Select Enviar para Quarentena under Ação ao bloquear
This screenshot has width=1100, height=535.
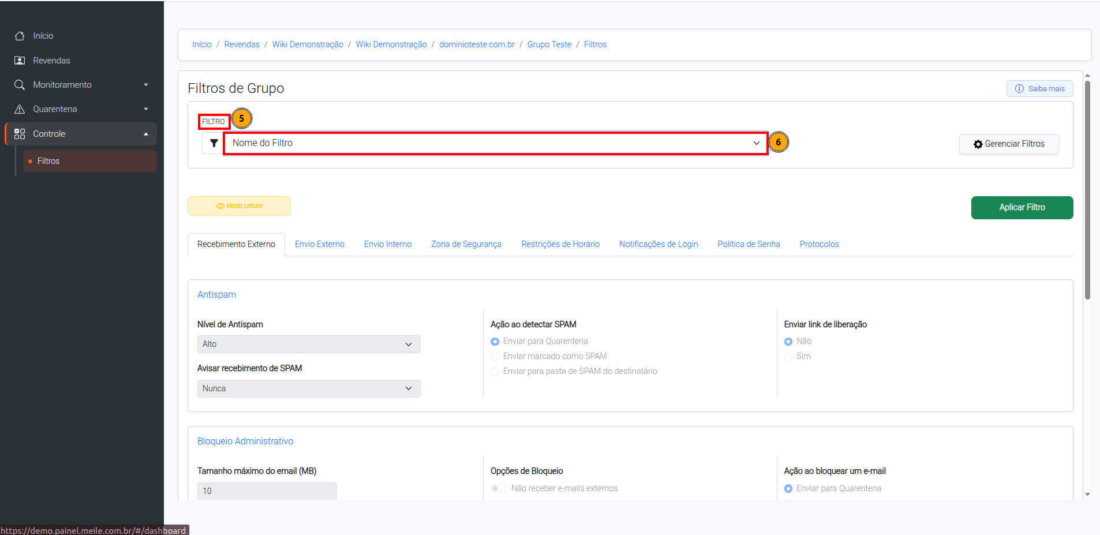coord(788,489)
